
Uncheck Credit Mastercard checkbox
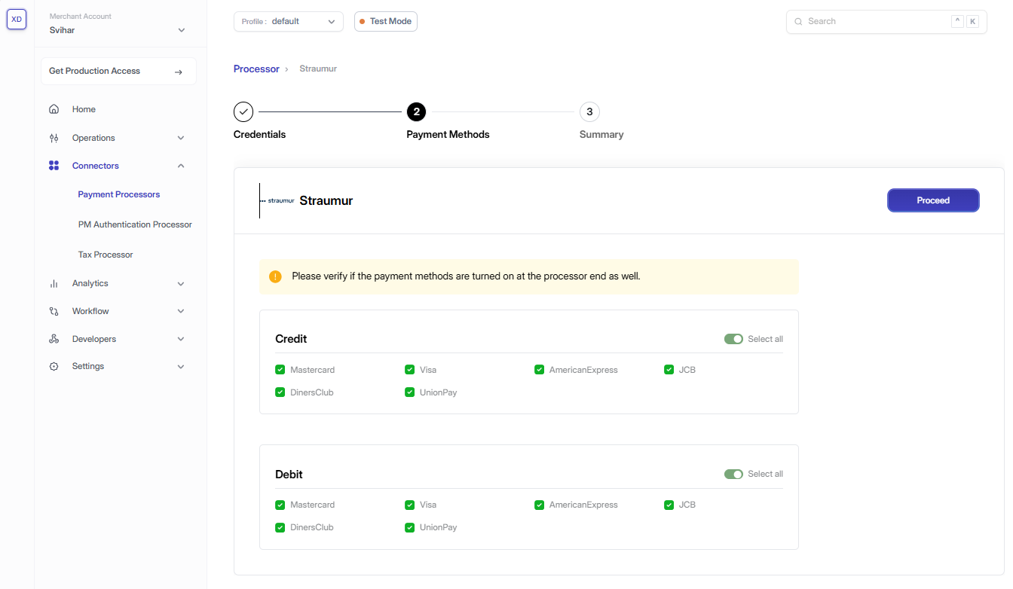tap(280, 370)
